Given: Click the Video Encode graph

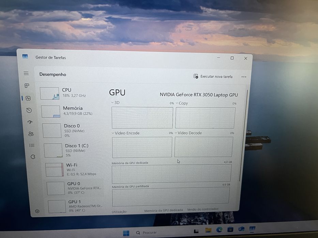Looking at the screenshot, I should click(142, 147).
